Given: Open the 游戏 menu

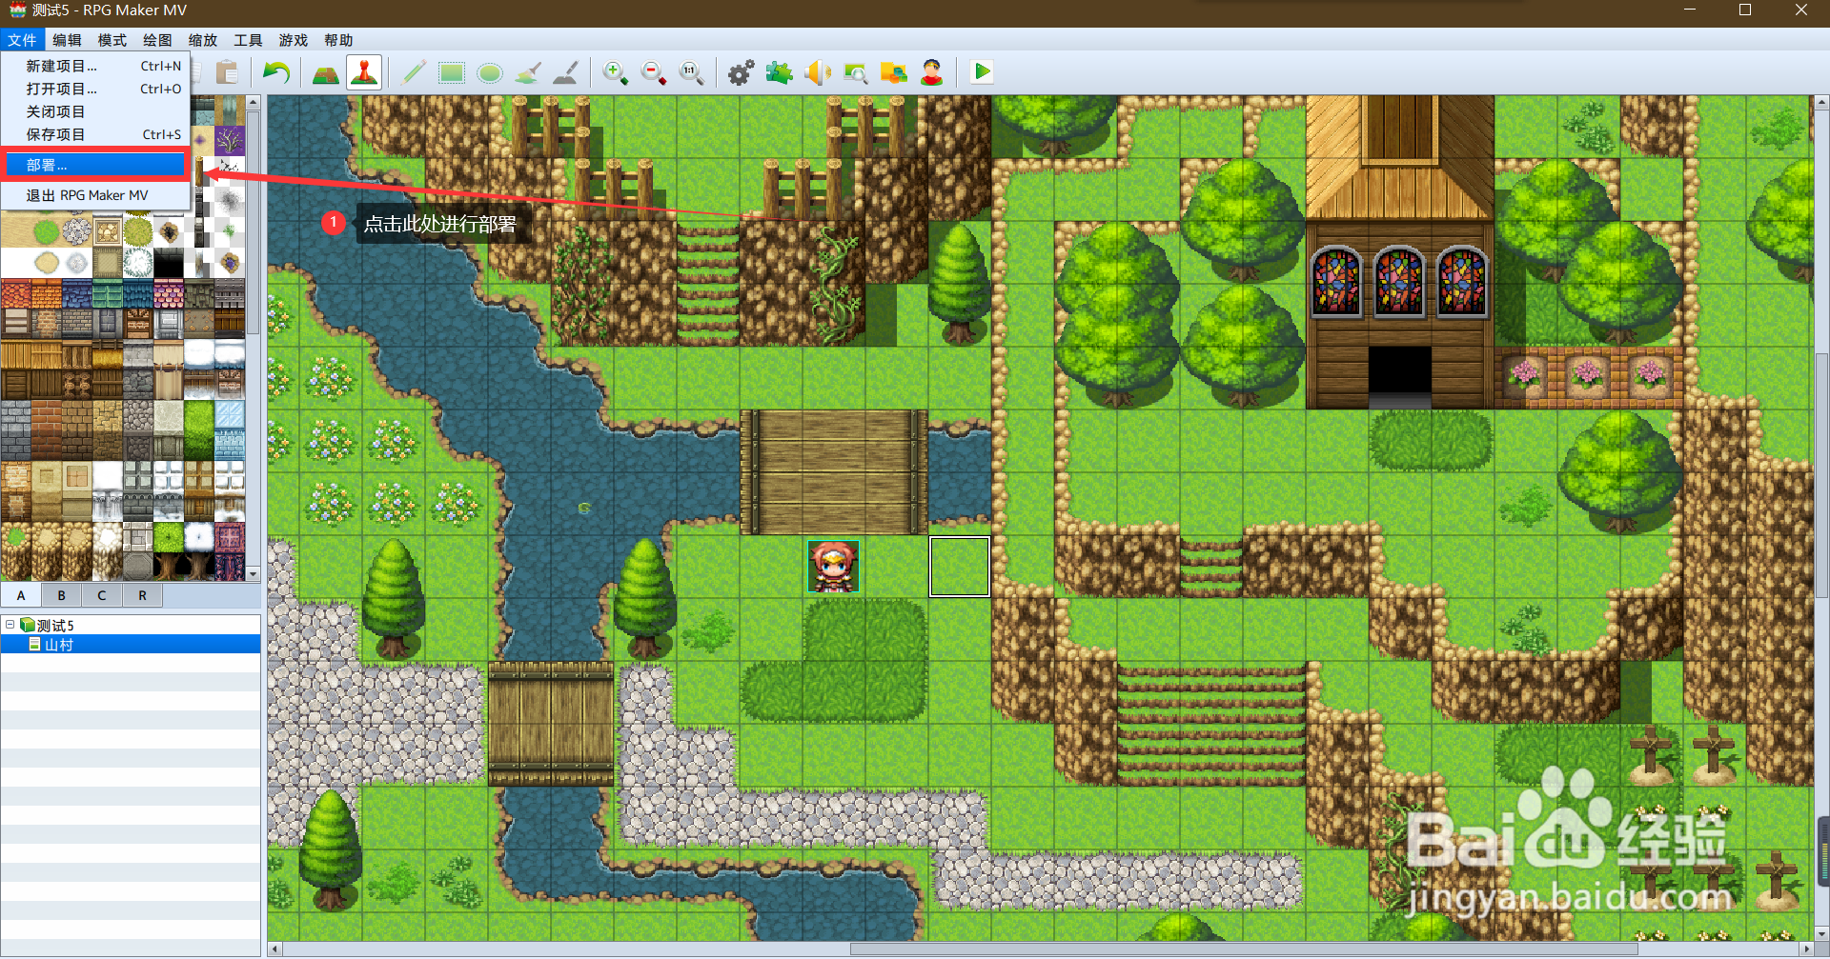Looking at the screenshot, I should [x=294, y=40].
